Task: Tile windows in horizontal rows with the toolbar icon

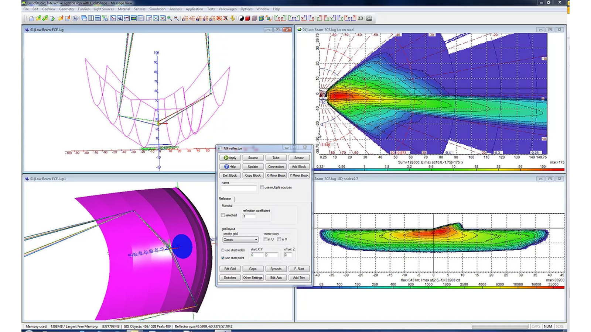Action: coord(98,18)
